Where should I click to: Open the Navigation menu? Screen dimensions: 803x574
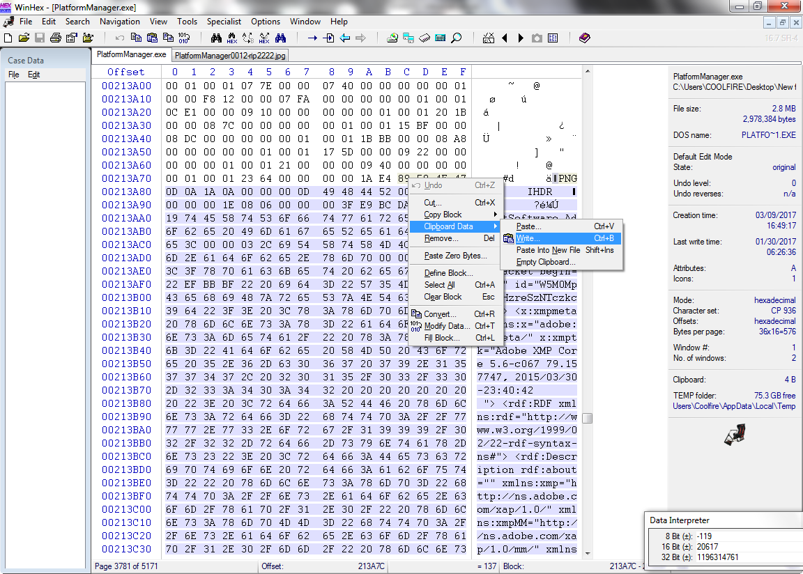(x=120, y=22)
